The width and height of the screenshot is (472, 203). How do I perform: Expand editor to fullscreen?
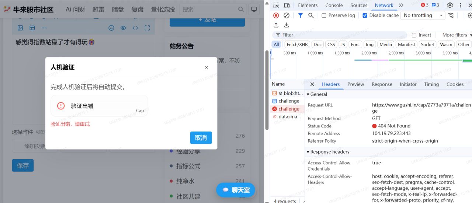[147, 28]
